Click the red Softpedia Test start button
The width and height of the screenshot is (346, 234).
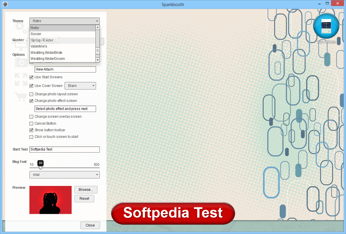(x=173, y=213)
